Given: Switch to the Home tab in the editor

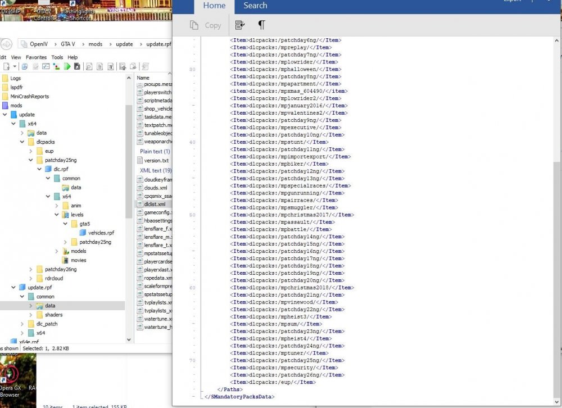Looking at the screenshot, I should (x=214, y=6).
